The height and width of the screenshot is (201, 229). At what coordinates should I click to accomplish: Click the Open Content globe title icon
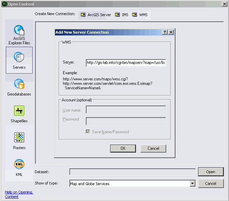coord(4,4)
